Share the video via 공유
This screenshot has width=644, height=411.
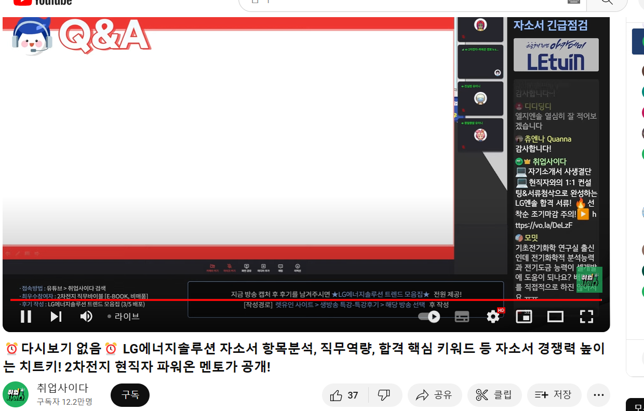(x=435, y=395)
